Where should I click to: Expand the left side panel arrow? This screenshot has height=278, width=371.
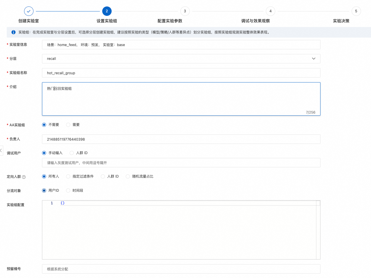[x=1, y=150]
